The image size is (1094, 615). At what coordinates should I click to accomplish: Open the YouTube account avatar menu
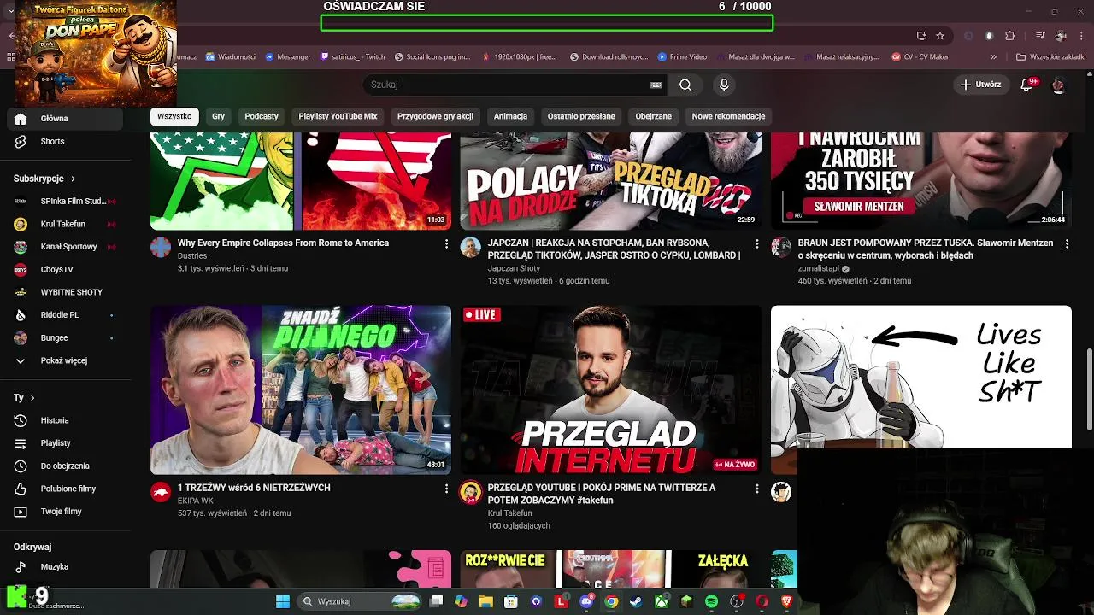coord(1058,85)
